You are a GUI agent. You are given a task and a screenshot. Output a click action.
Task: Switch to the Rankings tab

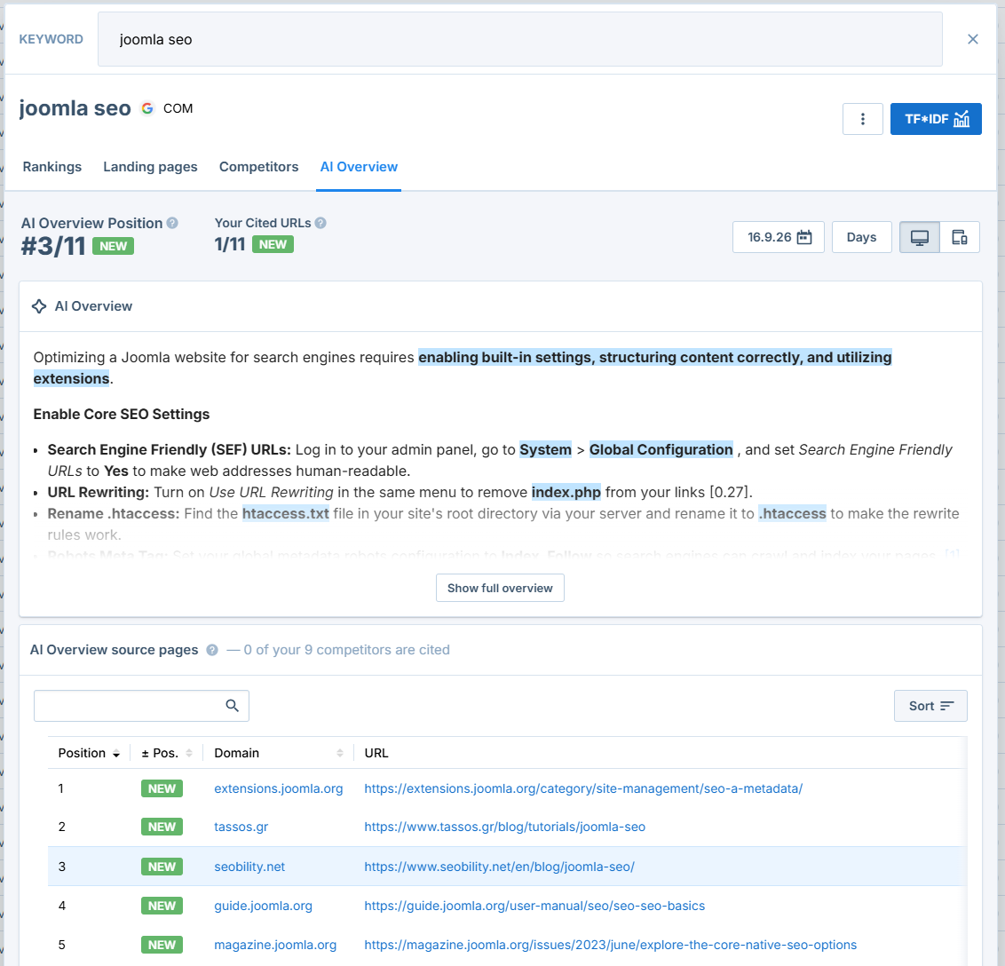click(51, 167)
